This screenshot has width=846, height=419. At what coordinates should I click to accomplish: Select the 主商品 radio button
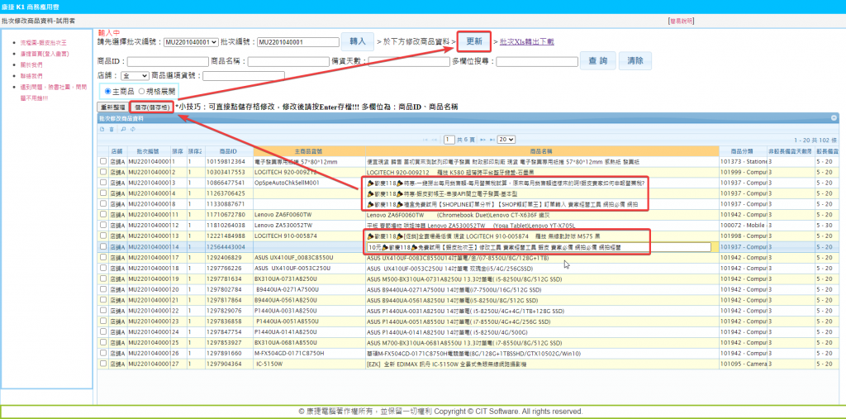point(108,91)
